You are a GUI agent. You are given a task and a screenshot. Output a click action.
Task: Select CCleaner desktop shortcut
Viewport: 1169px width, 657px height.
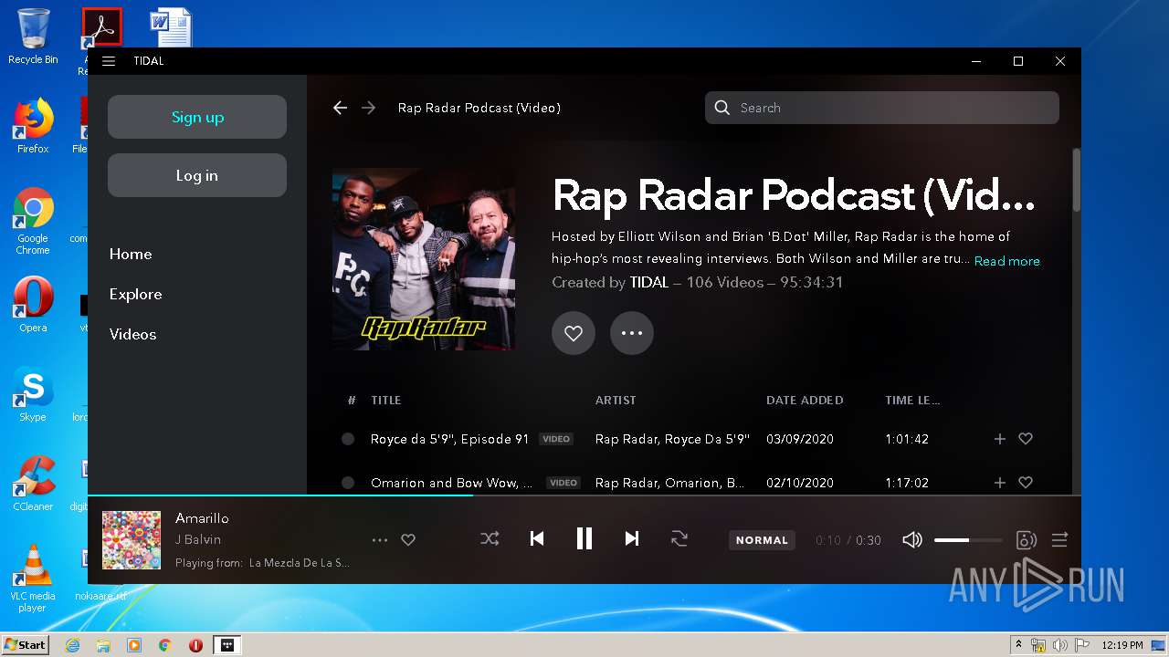[x=33, y=484]
